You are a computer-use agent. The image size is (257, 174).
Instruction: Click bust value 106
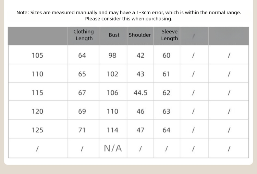(x=112, y=93)
